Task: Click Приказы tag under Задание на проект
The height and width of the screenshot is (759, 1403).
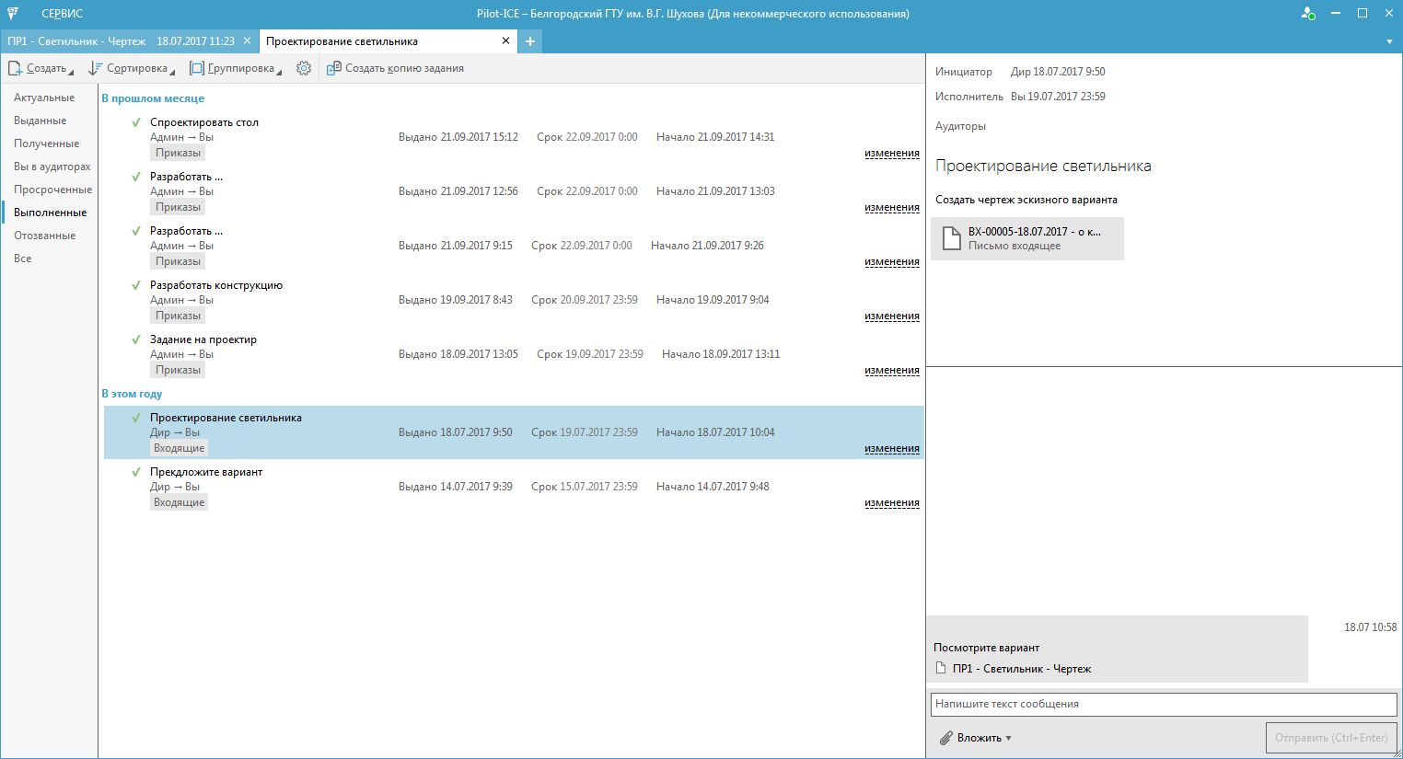Action: click(178, 370)
